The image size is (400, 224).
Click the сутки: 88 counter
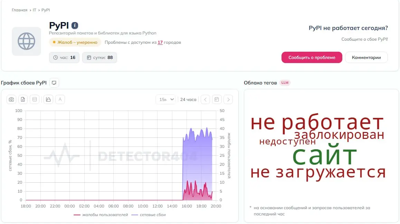(99, 58)
